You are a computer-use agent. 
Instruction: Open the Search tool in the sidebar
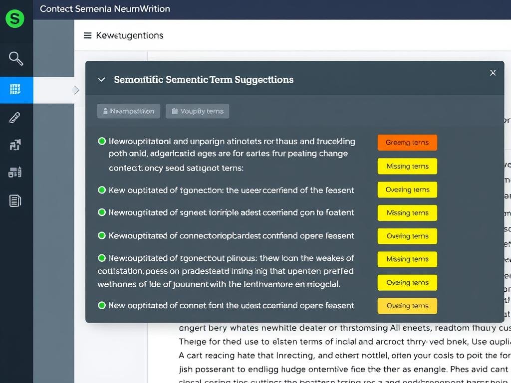pos(16,59)
